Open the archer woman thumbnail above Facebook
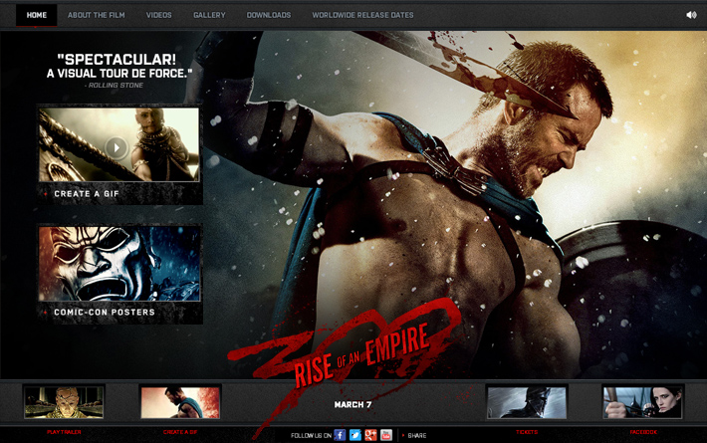Screen dimensions: 707x443 click(643, 402)
